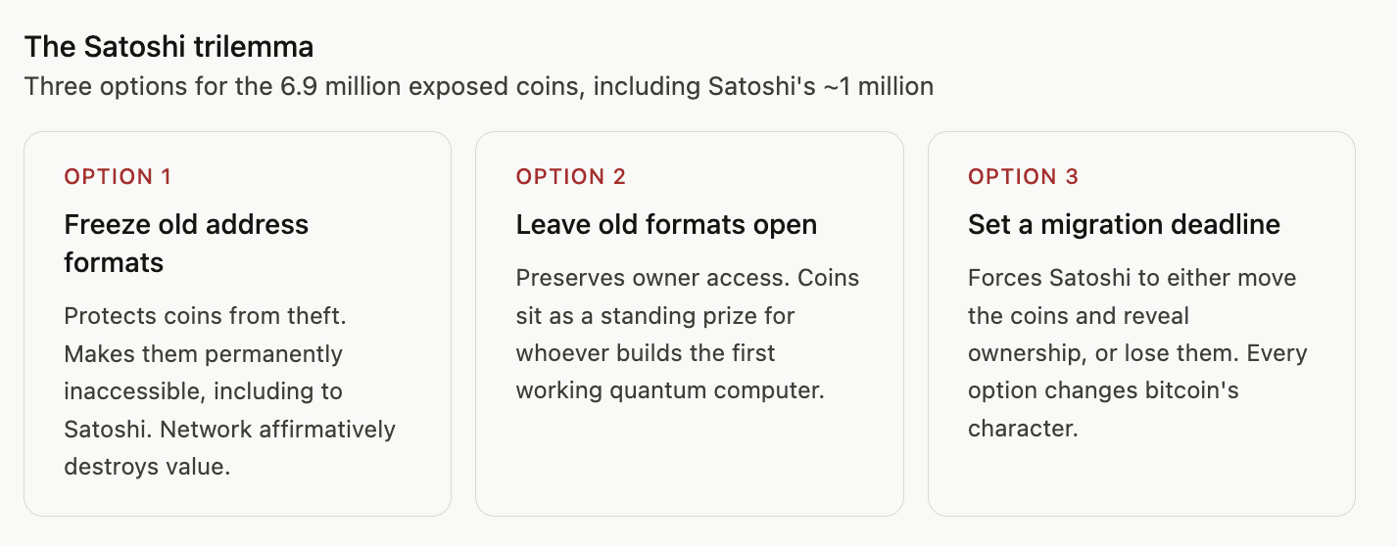The image size is (1397, 546).
Task: Click the "The Satoshi trilemma" title
Action: (169, 46)
